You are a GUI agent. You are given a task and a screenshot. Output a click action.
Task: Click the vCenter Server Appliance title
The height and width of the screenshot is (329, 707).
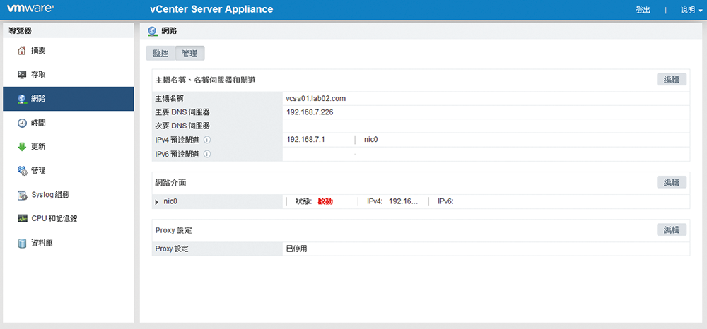[211, 9]
